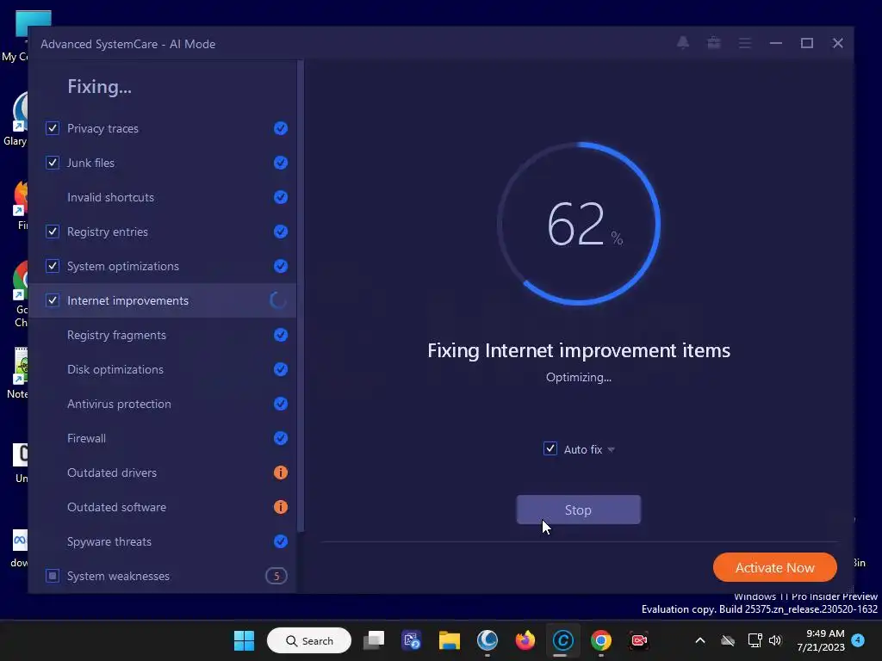
Task: Click the scan list vertical scrollbar
Action: coord(301,296)
